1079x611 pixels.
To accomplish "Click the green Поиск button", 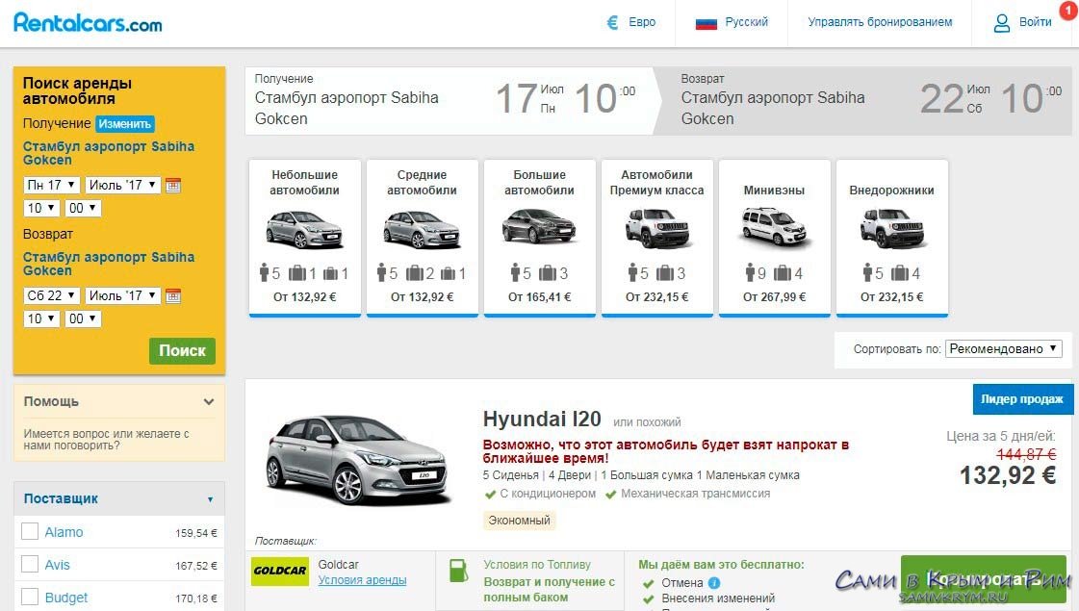I will tap(182, 351).
